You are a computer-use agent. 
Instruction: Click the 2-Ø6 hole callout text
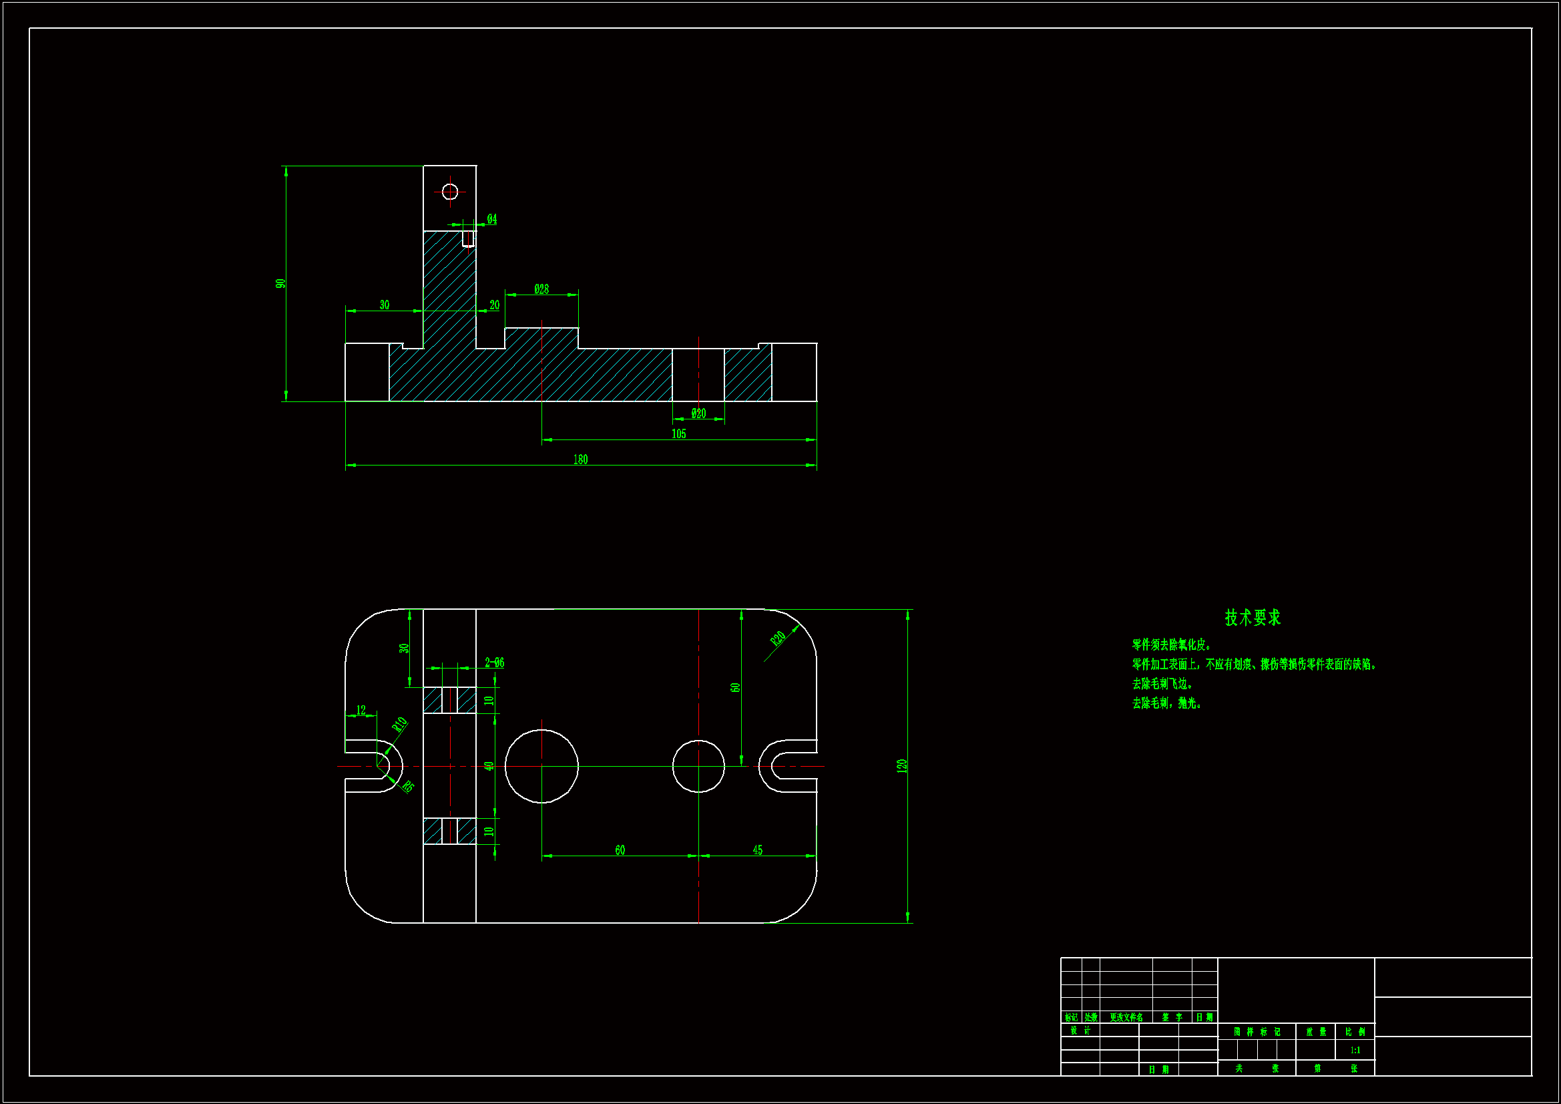tap(494, 663)
